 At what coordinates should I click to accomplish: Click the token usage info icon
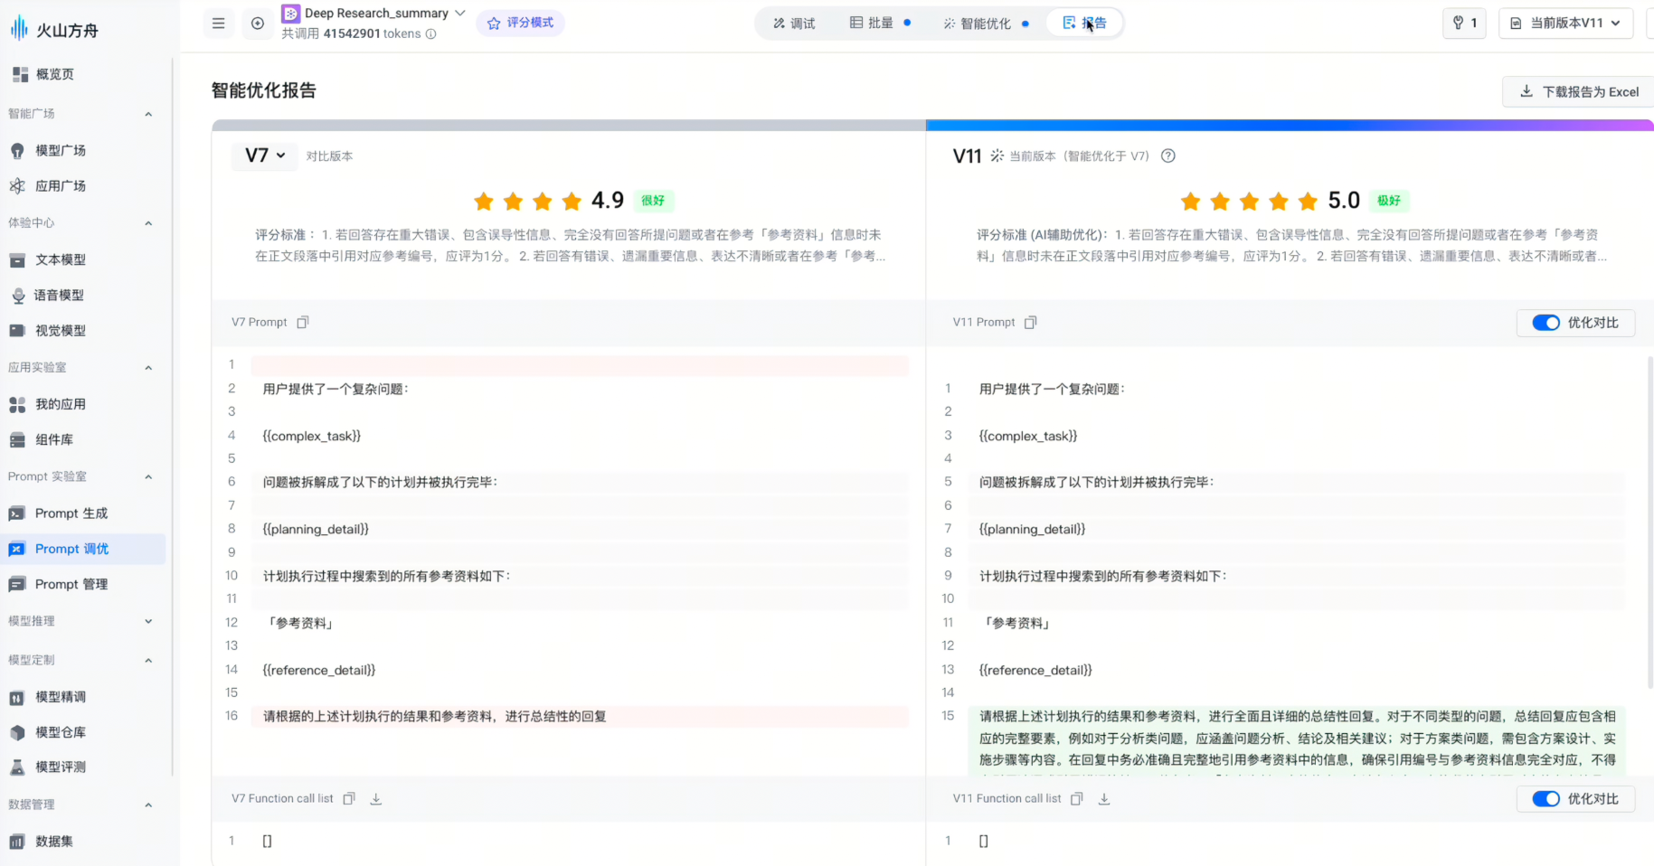coord(431,34)
